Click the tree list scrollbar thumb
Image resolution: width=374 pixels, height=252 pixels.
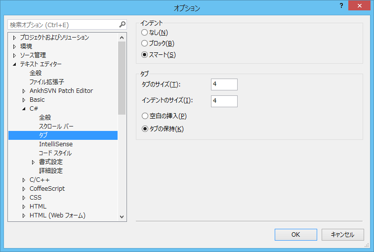coord(122,78)
